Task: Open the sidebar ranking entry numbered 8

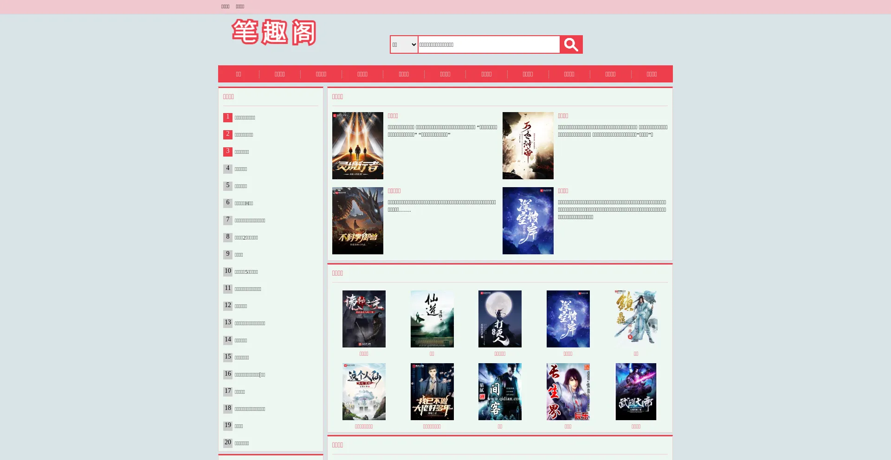Action: [246, 238]
